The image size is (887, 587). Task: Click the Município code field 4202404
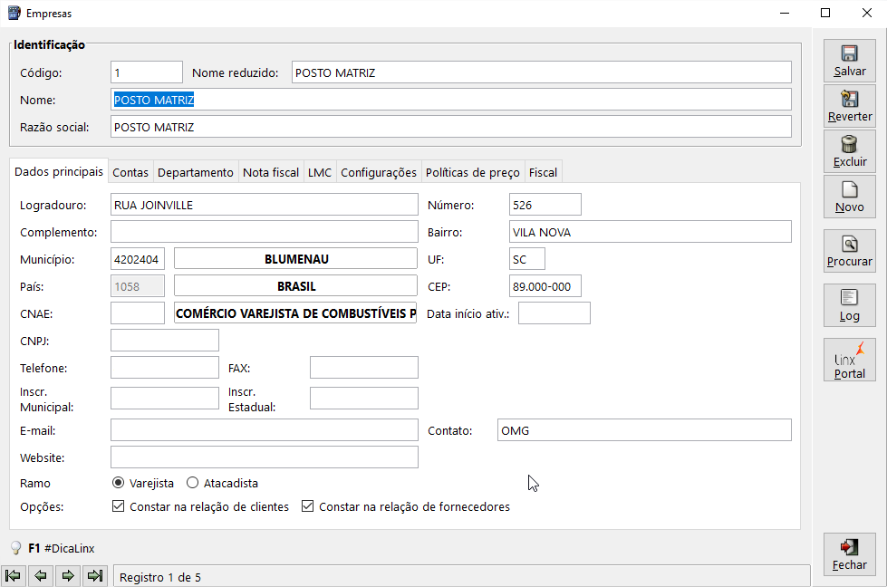(x=138, y=259)
